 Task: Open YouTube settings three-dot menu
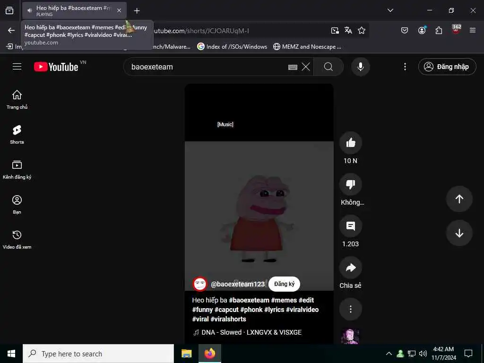click(x=405, y=67)
